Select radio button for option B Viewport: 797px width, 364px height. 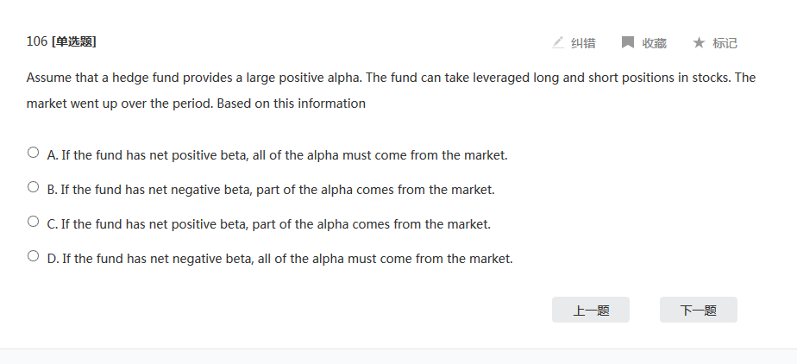[x=34, y=187]
